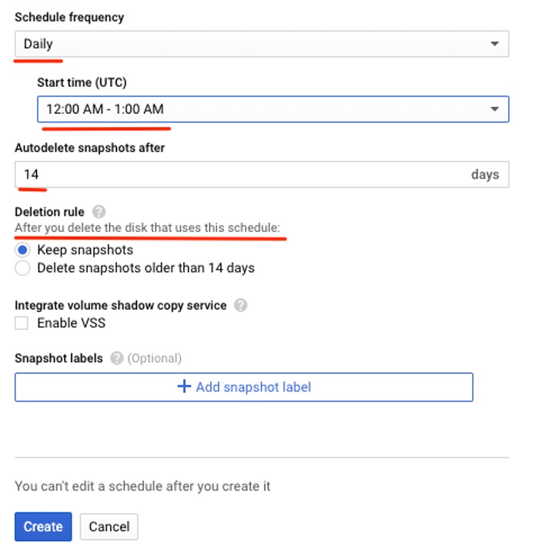Viewport: 539px width, 544px height.
Task: Open help for Integrate volume shadow copy service
Action: 240,305
